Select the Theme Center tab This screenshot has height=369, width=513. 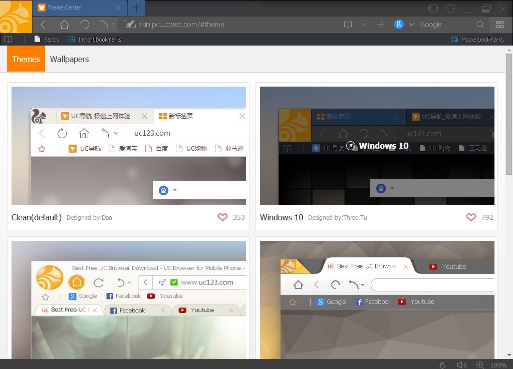coord(80,8)
